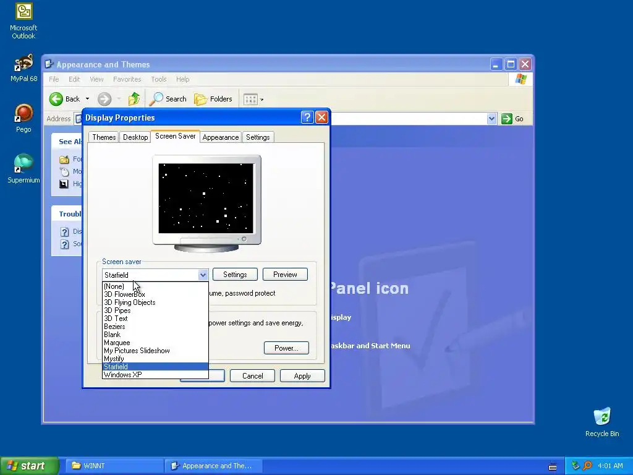Click the help question mark in Display Properties

307,118
